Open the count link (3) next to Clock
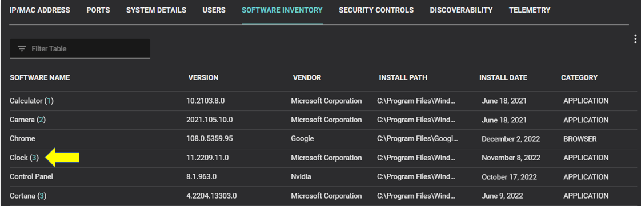Screen dimensions: 641x206 34,158
